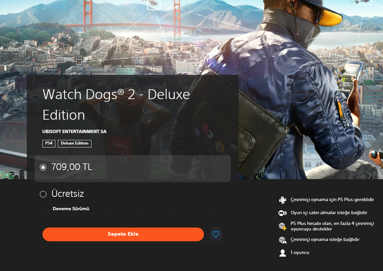
Task: Click the PS Plus controller icon
Action: (283, 200)
